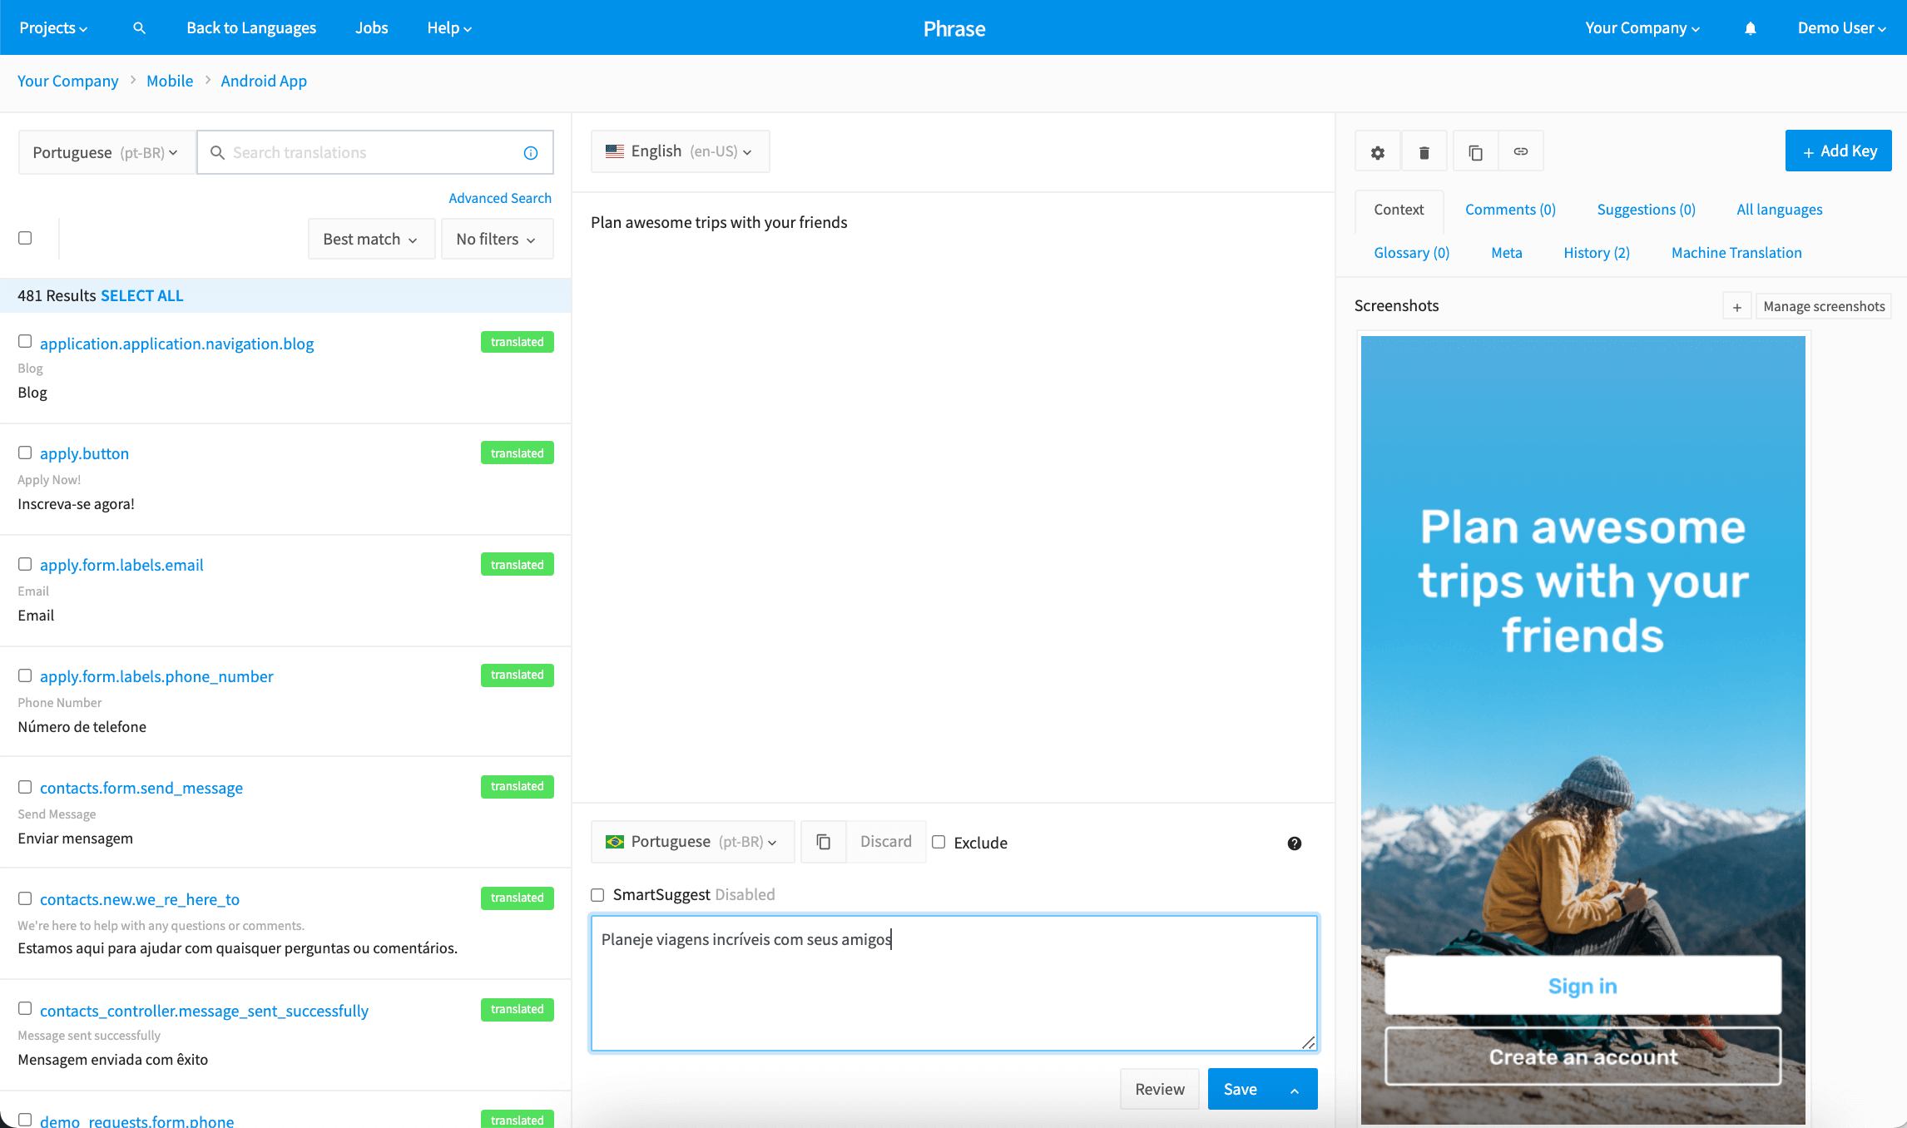Change English (en-US) source language dropdown
The width and height of the screenshot is (1907, 1128).
(x=680, y=151)
